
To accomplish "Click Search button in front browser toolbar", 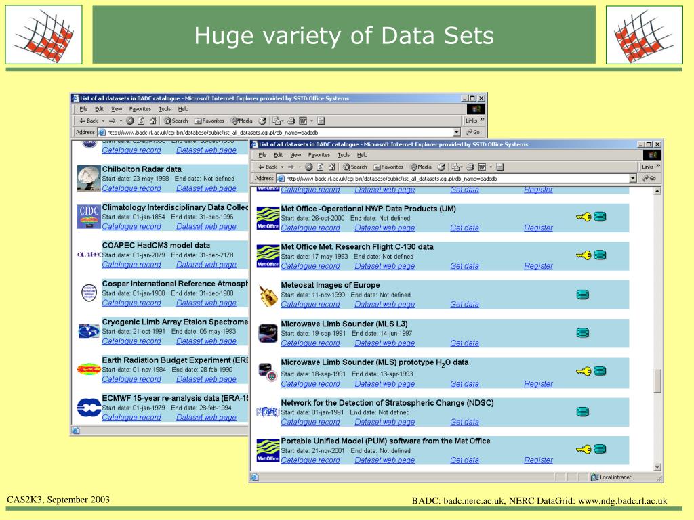I will 355,167.
